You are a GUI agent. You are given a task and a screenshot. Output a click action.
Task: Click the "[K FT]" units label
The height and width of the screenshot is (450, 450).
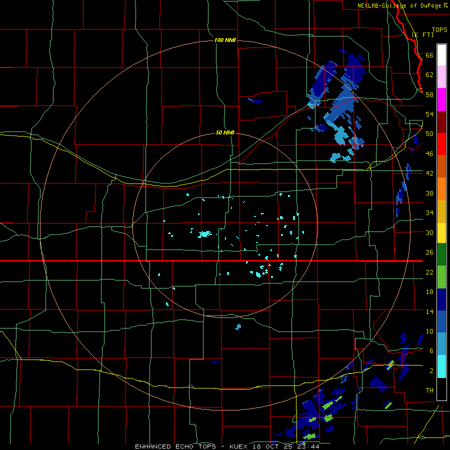[x=422, y=35]
